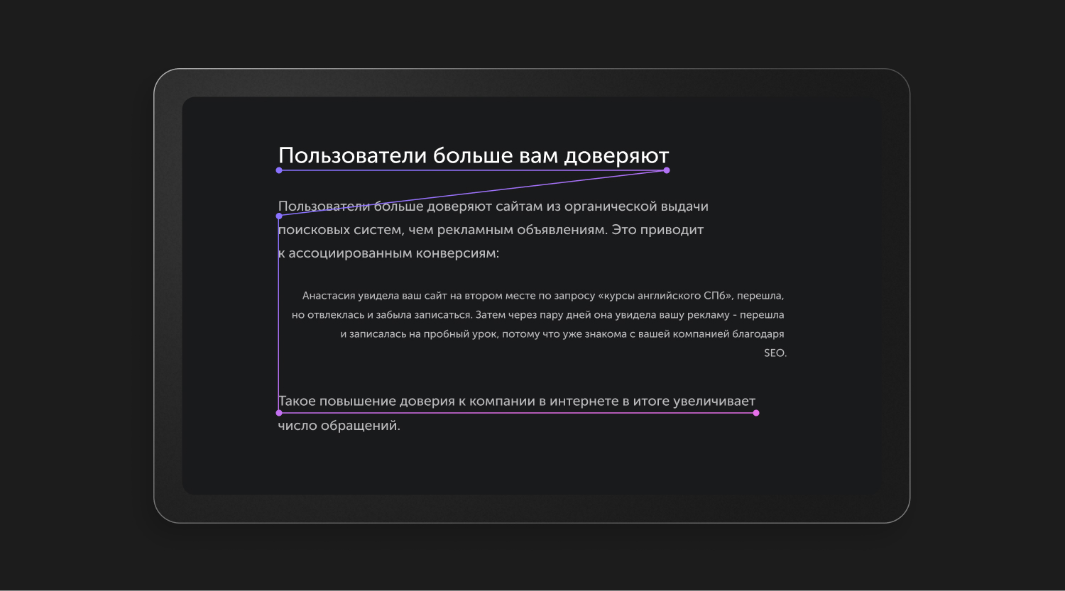Click the text "число обращений."

click(x=339, y=426)
